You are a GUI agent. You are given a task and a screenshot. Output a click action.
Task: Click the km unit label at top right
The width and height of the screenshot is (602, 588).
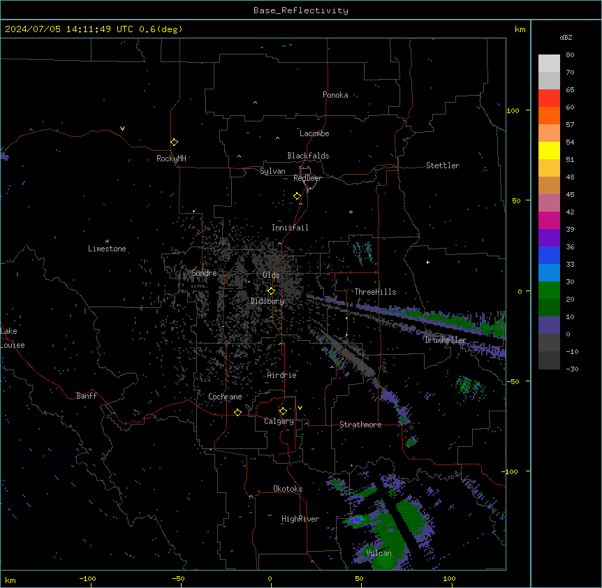click(x=520, y=29)
